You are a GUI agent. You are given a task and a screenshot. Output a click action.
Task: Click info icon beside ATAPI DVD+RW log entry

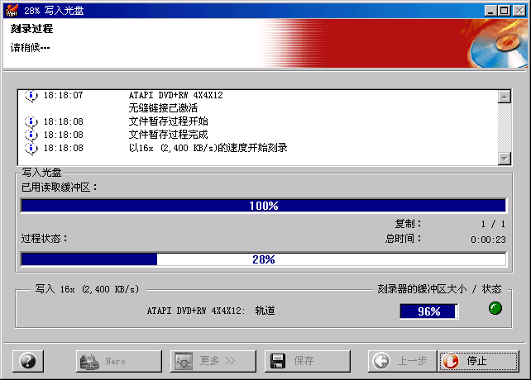tap(31, 96)
